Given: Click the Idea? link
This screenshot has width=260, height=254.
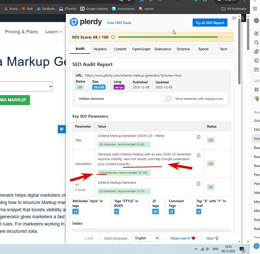Looking at the screenshot, I should click(212, 238).
